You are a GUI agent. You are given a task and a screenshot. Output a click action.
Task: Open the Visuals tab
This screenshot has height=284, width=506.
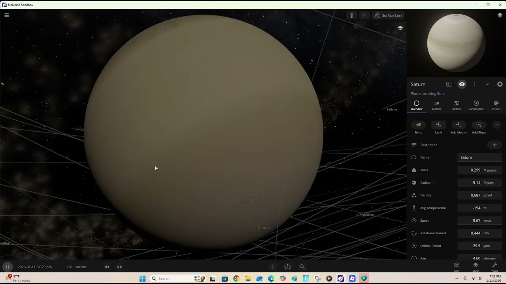coord(496,105)
